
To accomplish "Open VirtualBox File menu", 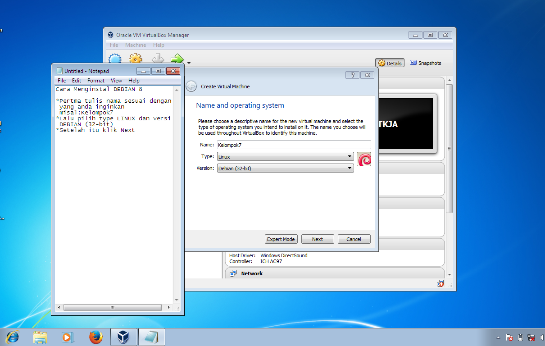I will tap(114, 45).
